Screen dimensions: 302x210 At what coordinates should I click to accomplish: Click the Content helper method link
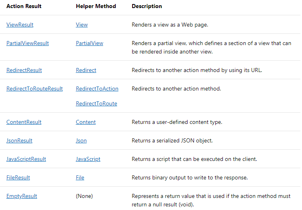click(86, 122)
